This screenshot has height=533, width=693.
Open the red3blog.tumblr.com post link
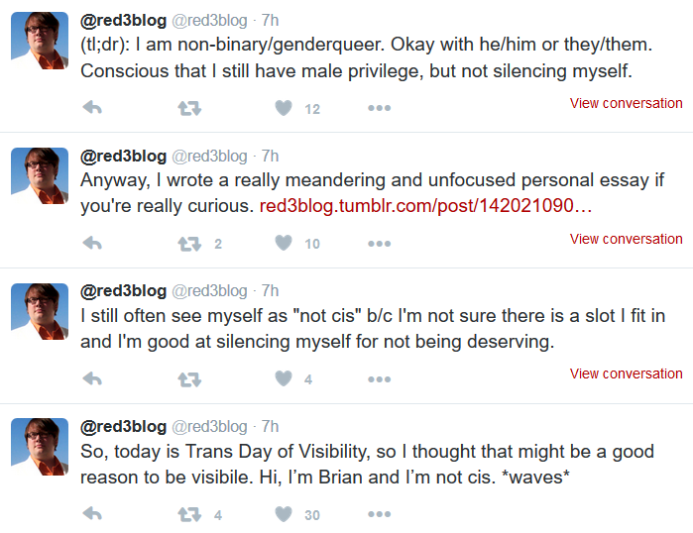point(425,206)
